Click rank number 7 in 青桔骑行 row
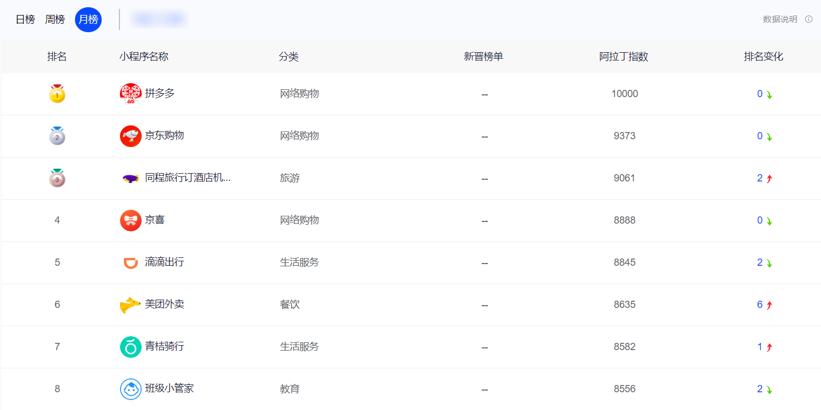This screenshot has width=821, height=410. [57, 347]
